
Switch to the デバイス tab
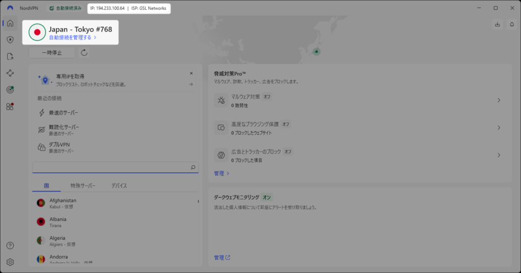[119, 186]
